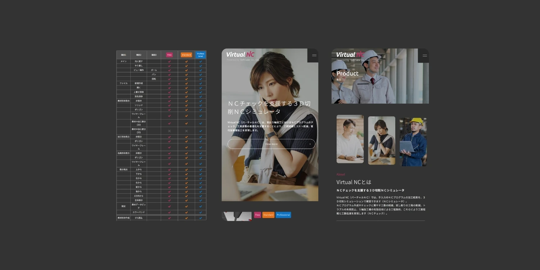Open hamburger menu on the Product page

click(x=424, y=55)
